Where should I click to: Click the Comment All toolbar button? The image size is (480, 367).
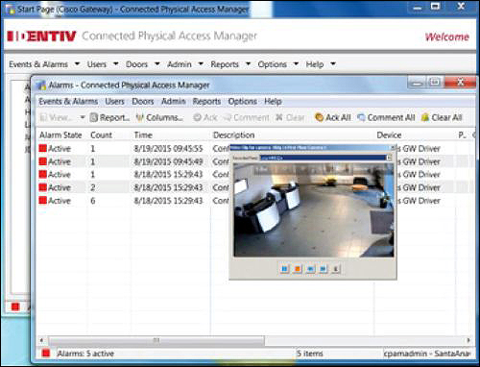tap(386, 118)
